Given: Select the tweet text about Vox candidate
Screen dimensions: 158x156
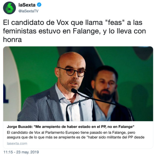Looking at the screenshot, I should click(74, 31).
